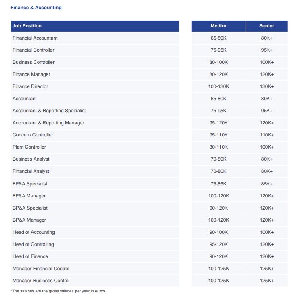Screen dimensions: 296x298
Task: Select the Business Analyst row label
Action: [x=31, y=159]
